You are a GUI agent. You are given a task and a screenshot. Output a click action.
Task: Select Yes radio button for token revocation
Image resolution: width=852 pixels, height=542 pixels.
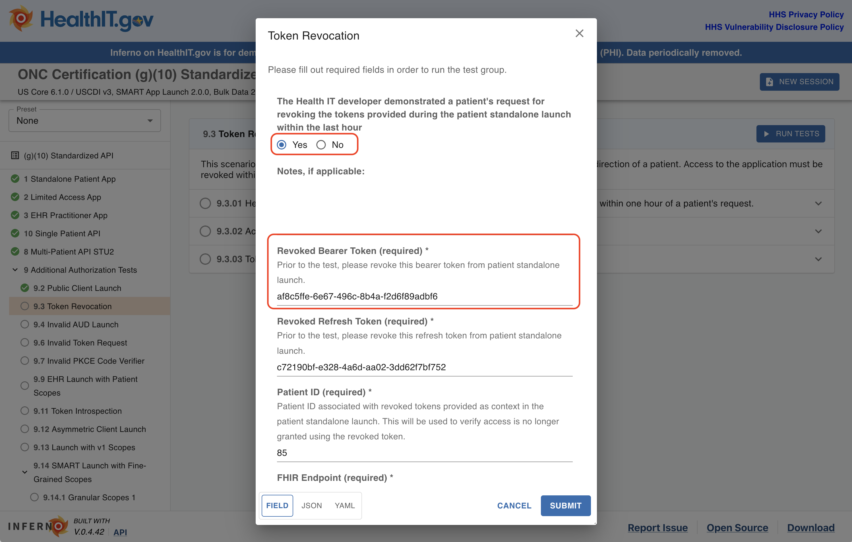[x=283, y=144]
